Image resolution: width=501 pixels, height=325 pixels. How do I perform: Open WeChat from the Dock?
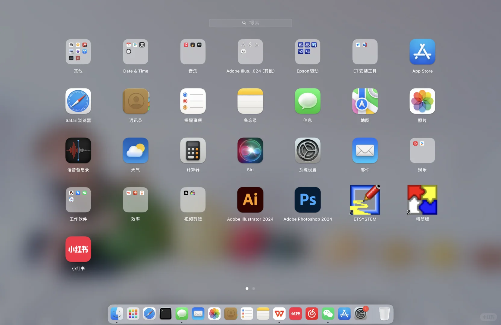click(328, 314)
